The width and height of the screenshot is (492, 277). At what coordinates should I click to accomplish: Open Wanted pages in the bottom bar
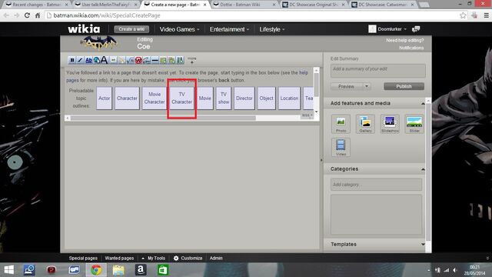[x=119, y=259]
